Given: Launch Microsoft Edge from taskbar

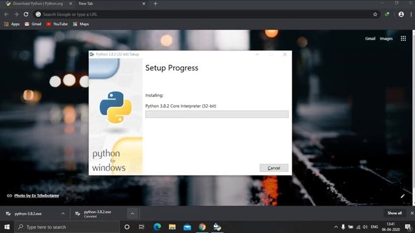Looking at the screenshot, I should (157, 227).
